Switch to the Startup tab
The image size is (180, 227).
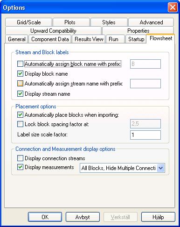coord(136,39)
